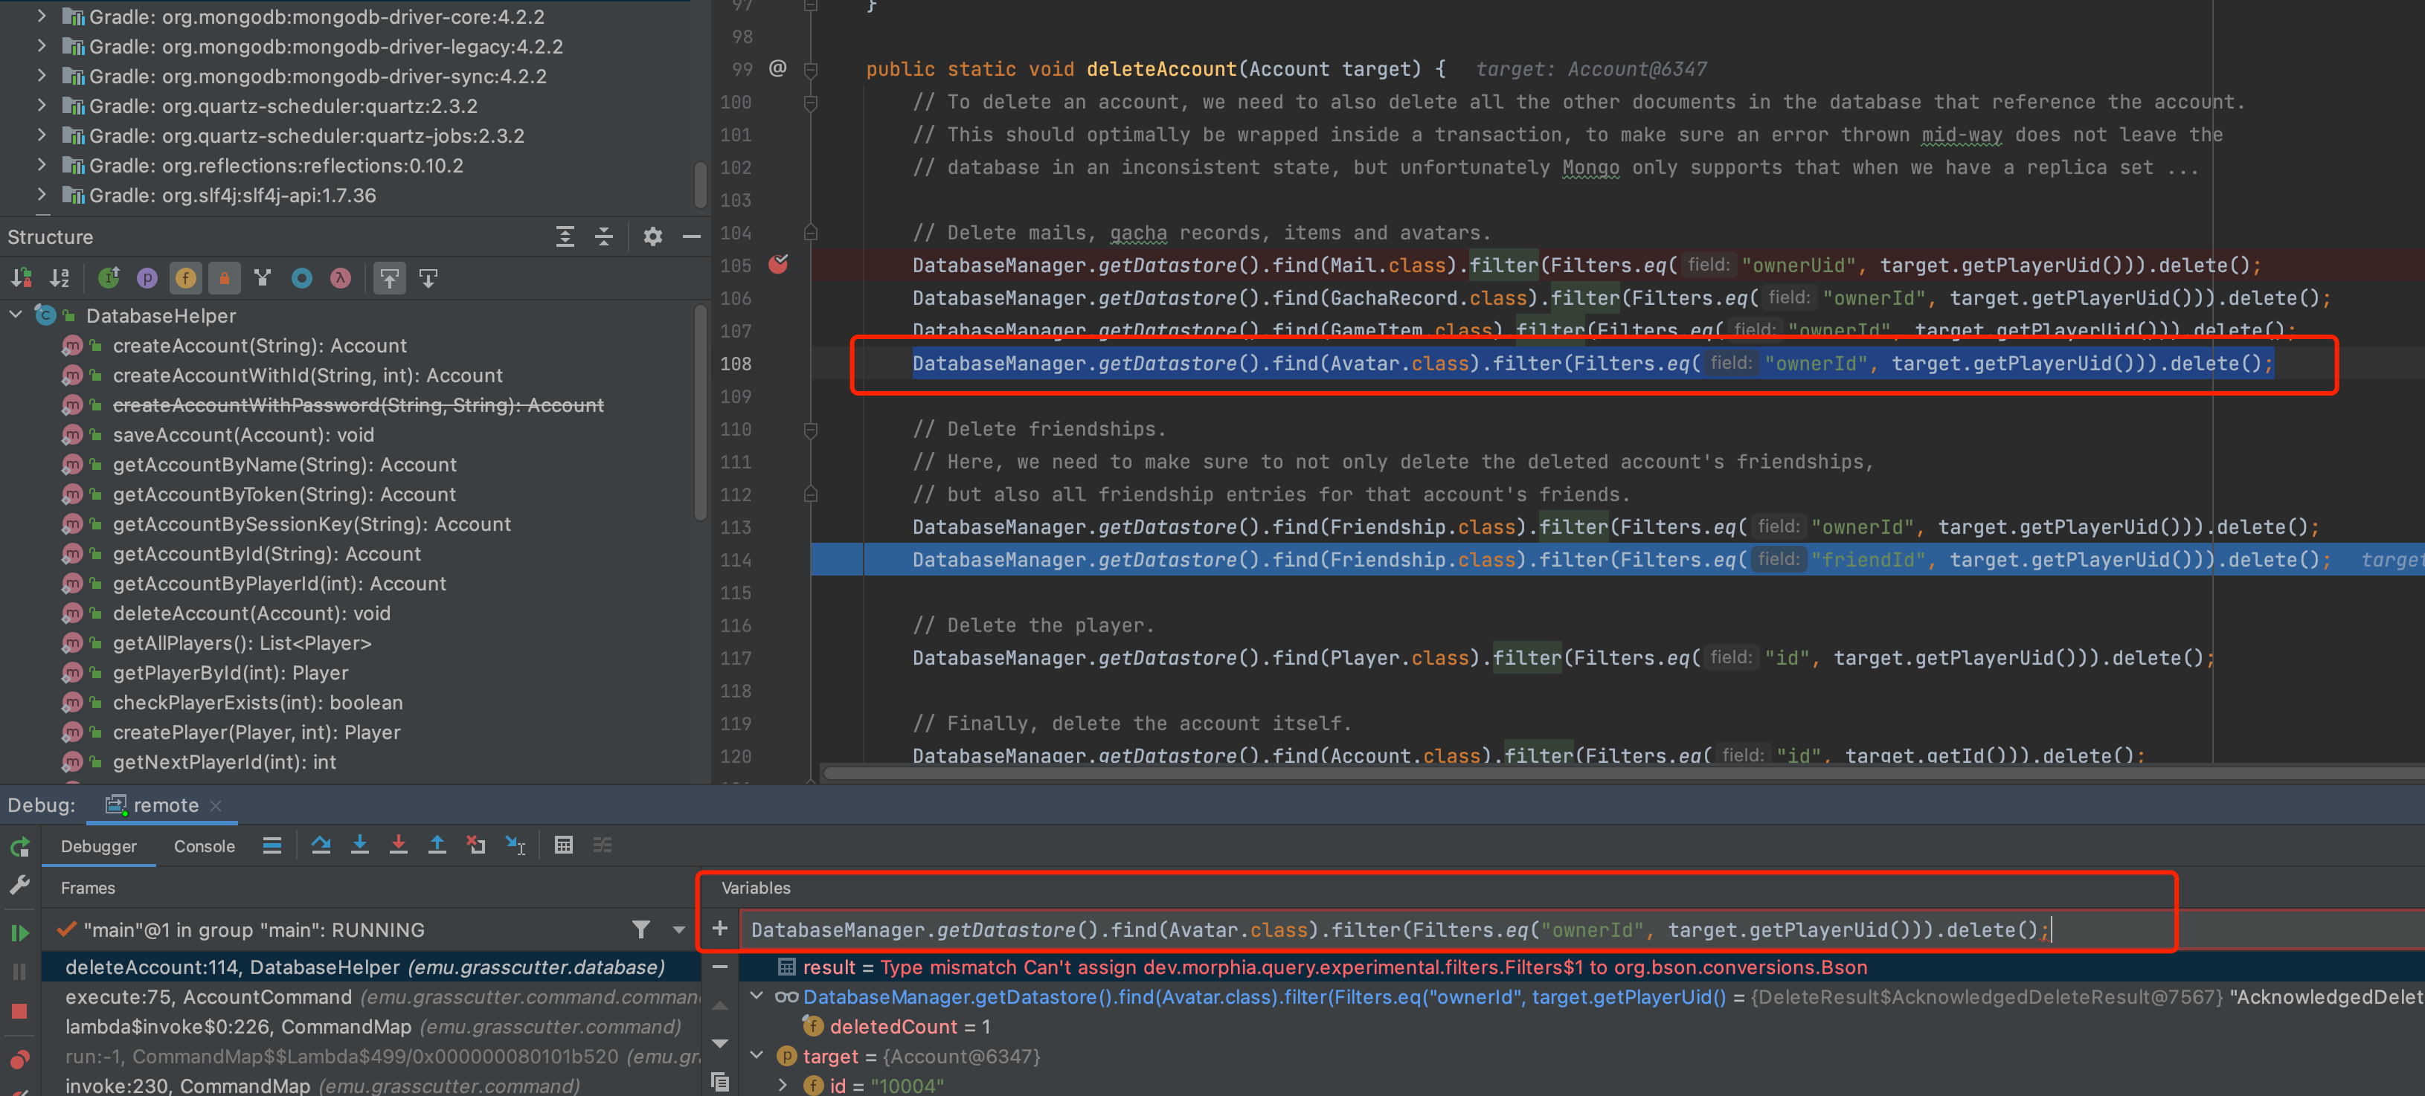Expand All nodes in Structure panel

[x=565, y=236]
